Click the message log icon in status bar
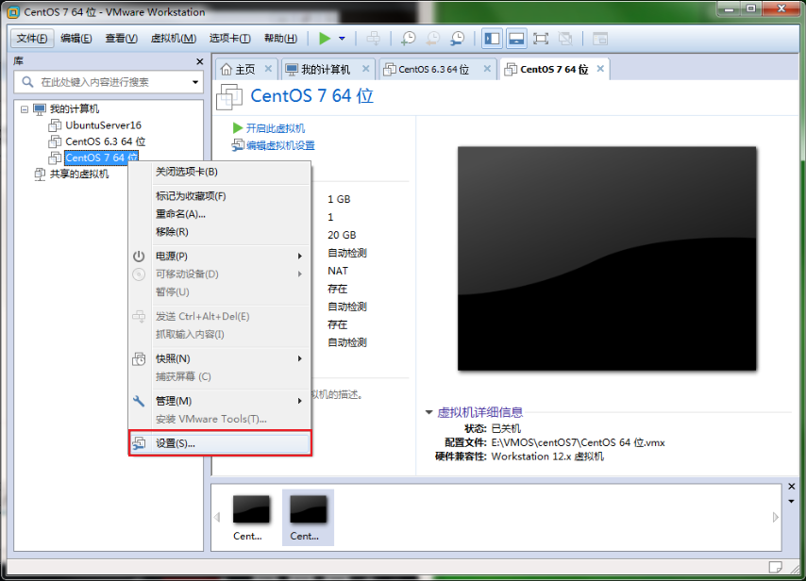806x581 pixels. pyautogui.click(x=775, y=567)
